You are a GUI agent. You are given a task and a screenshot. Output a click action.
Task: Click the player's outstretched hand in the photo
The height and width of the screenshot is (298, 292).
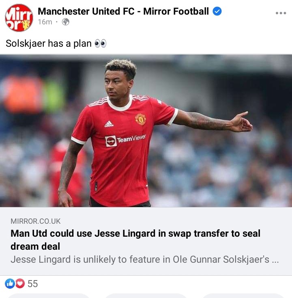tap(242, 122)
